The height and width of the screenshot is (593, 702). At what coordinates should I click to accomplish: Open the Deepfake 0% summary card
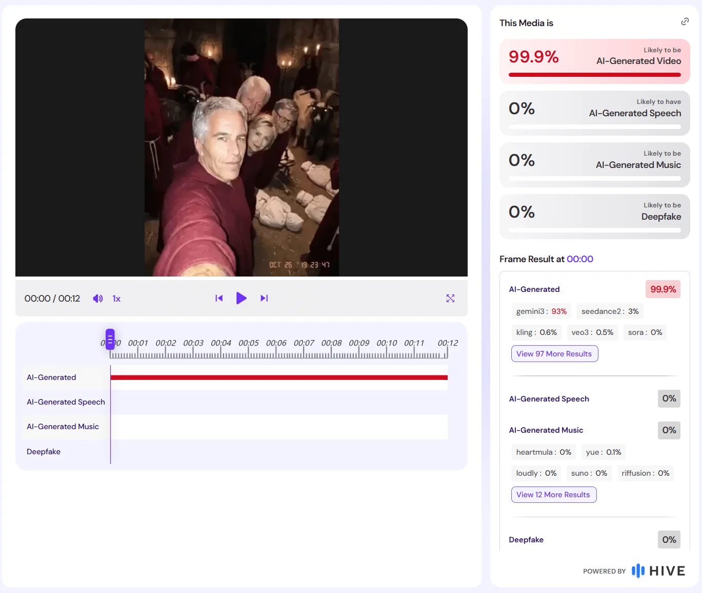tap(595, 217)
